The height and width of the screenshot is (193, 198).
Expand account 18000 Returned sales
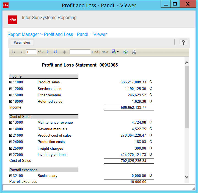(x=11, y=101)
